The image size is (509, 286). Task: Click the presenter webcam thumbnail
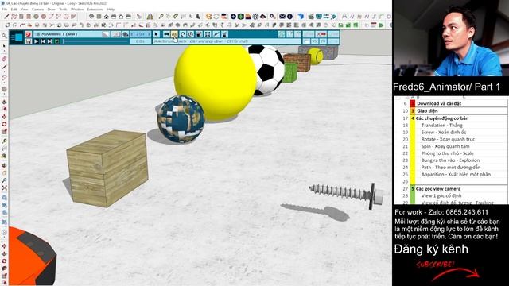[451, 38]
